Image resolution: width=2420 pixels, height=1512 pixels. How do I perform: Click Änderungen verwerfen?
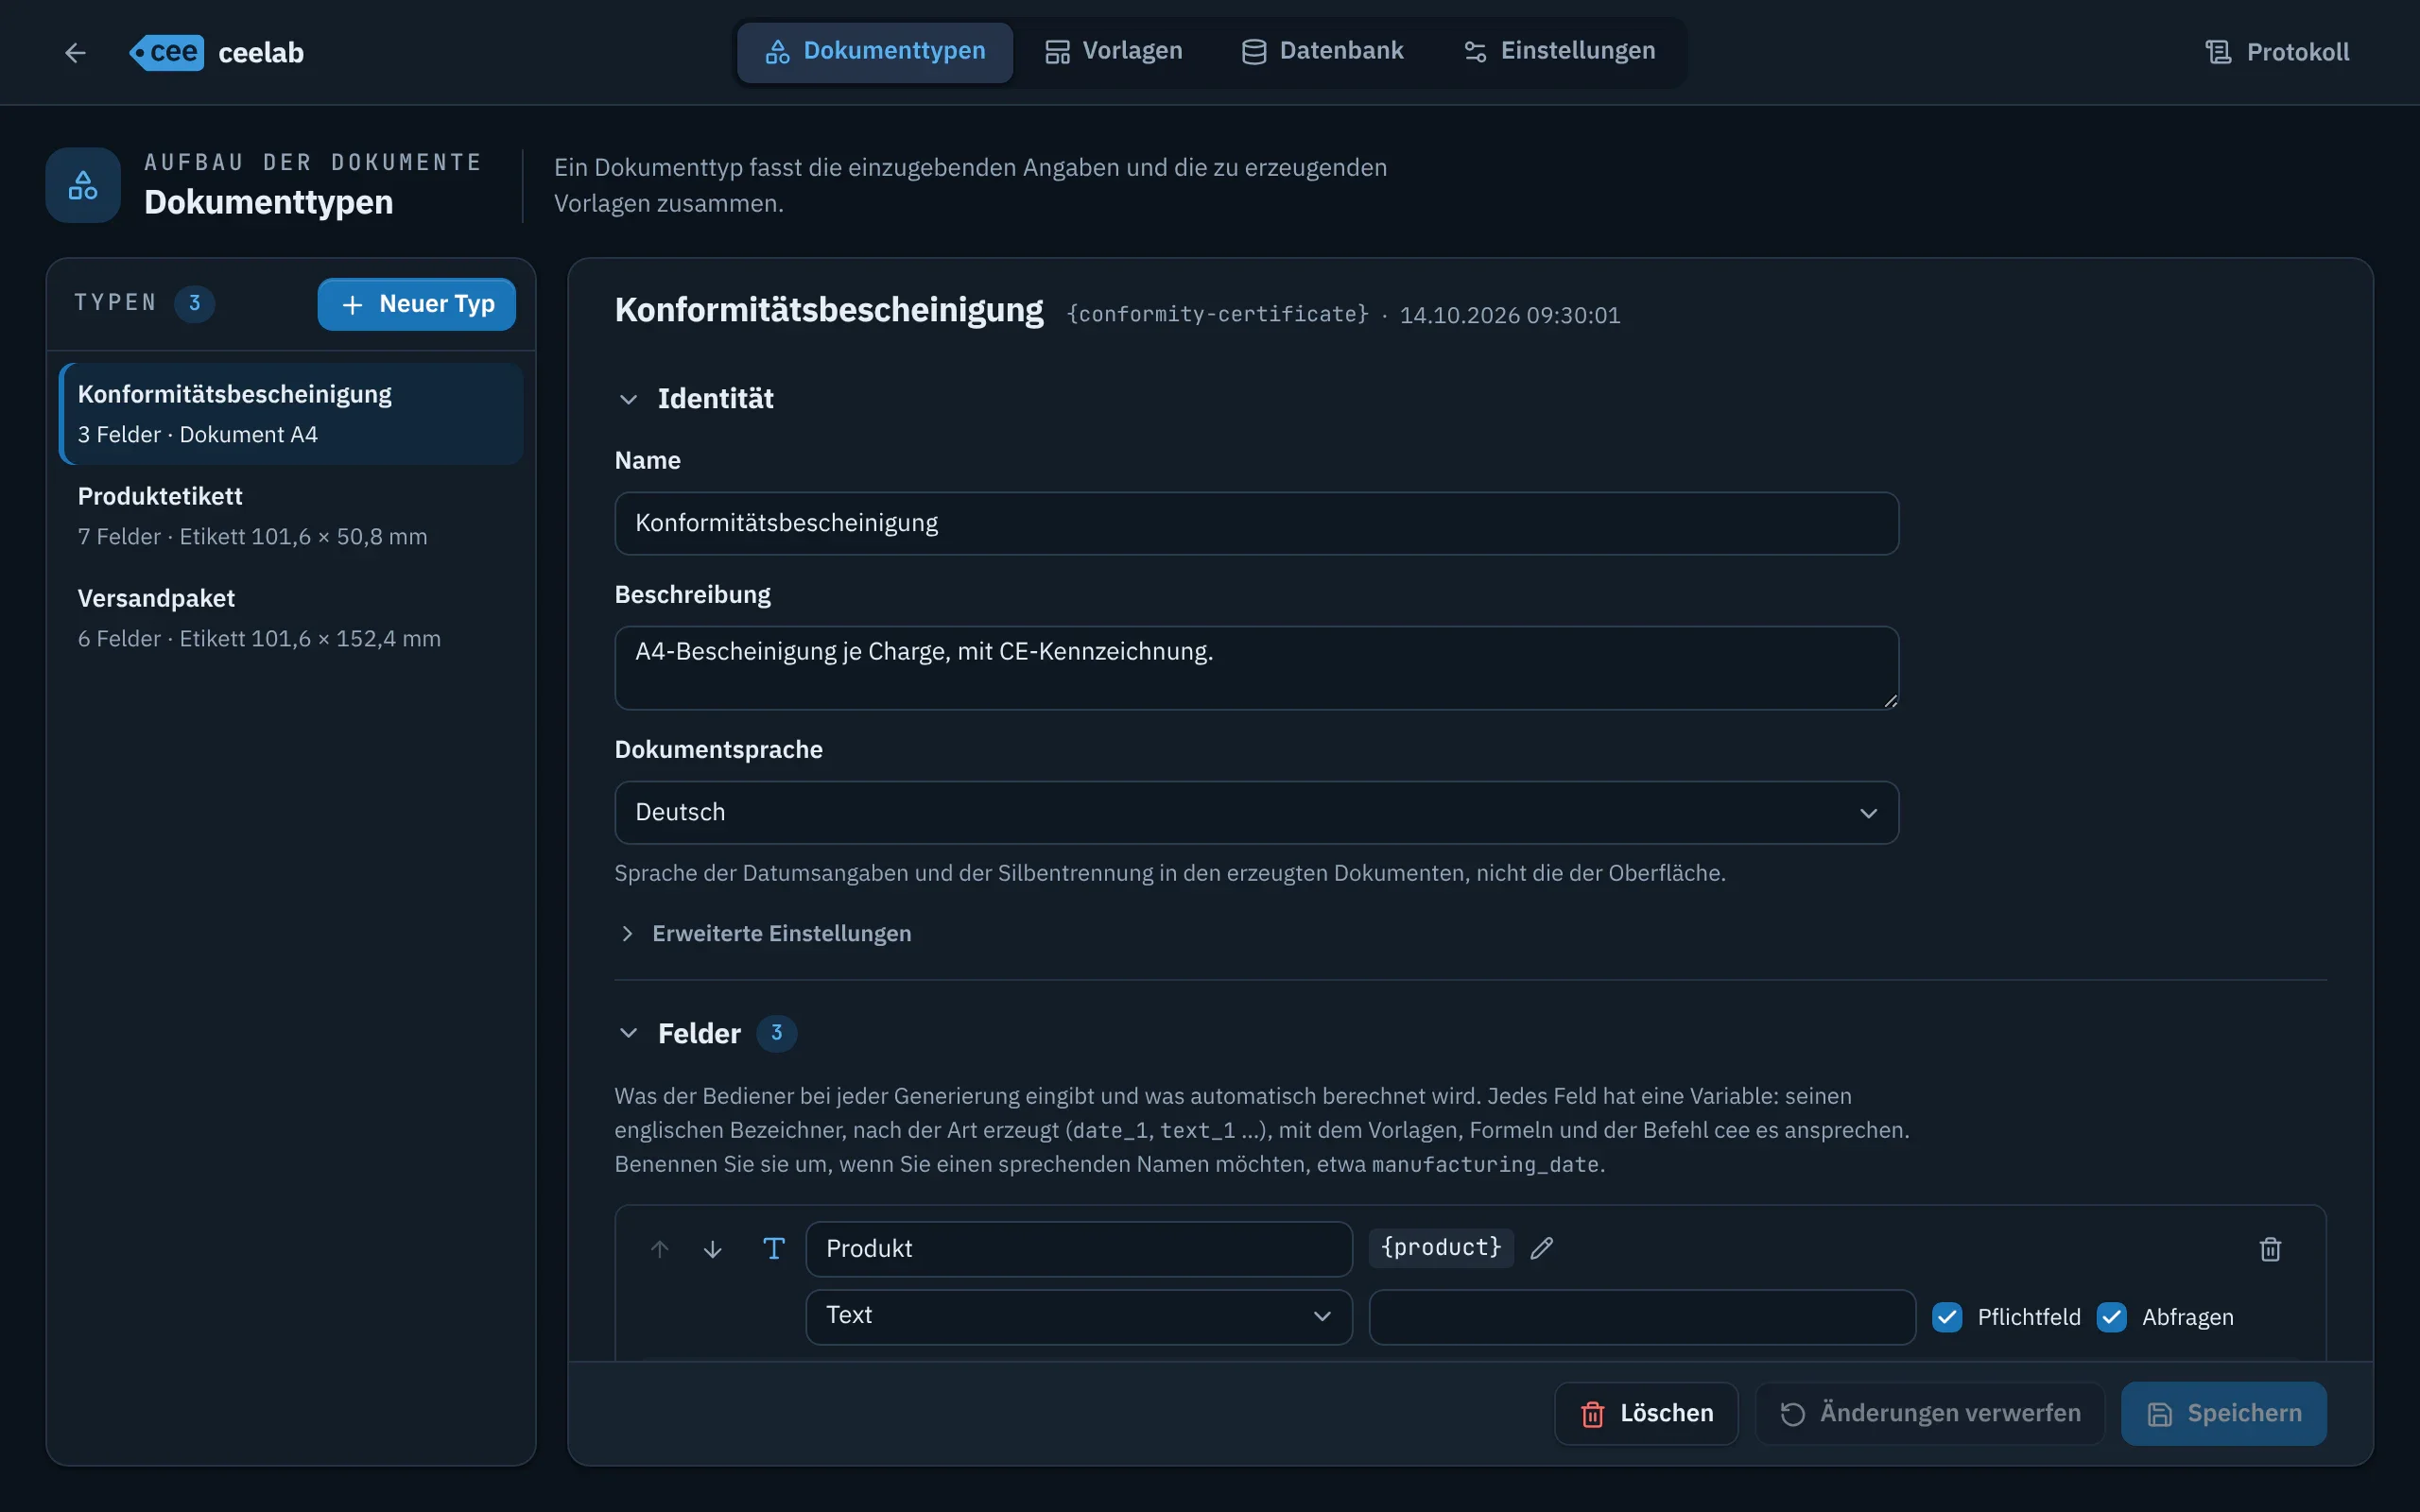coord(1930,1413)
